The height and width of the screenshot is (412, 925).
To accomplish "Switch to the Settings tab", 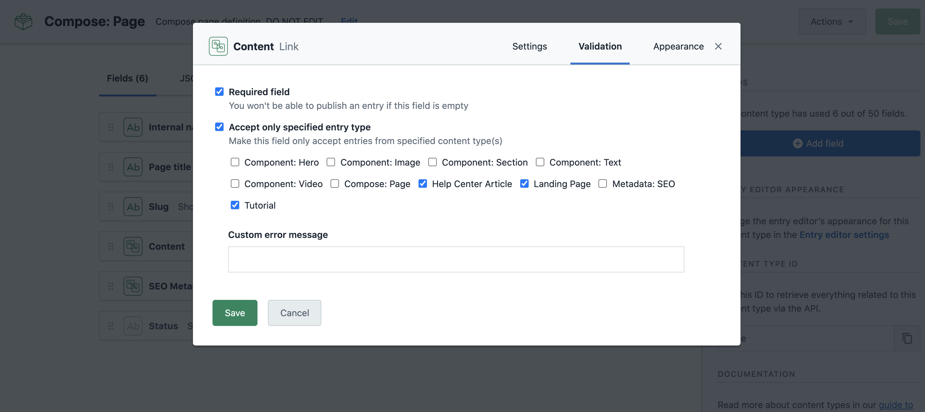I will 529,46.
